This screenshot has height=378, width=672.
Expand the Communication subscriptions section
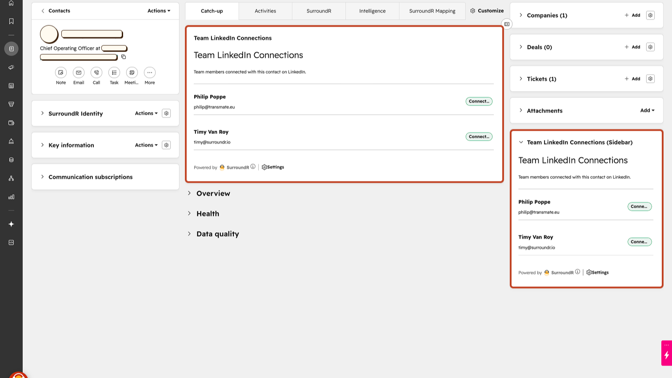[x=43, y=177]
